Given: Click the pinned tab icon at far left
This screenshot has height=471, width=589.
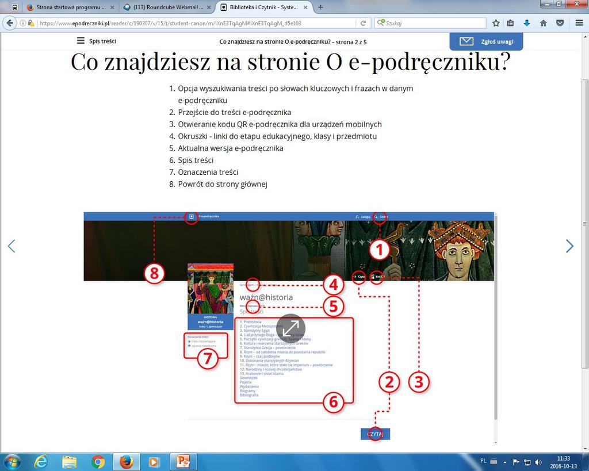Looking at the screenshot, I should click(14, 7).
